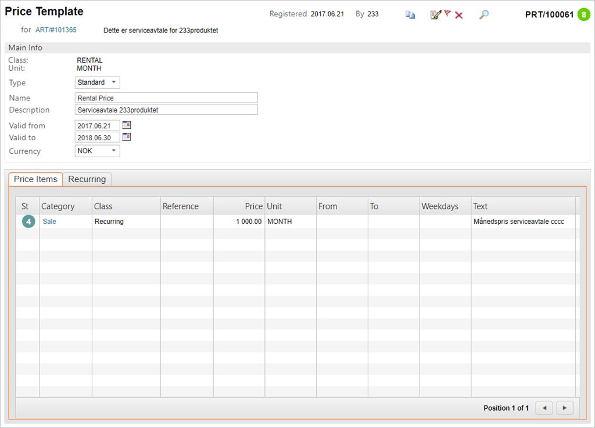Click the Name input field

pos(166,98)
